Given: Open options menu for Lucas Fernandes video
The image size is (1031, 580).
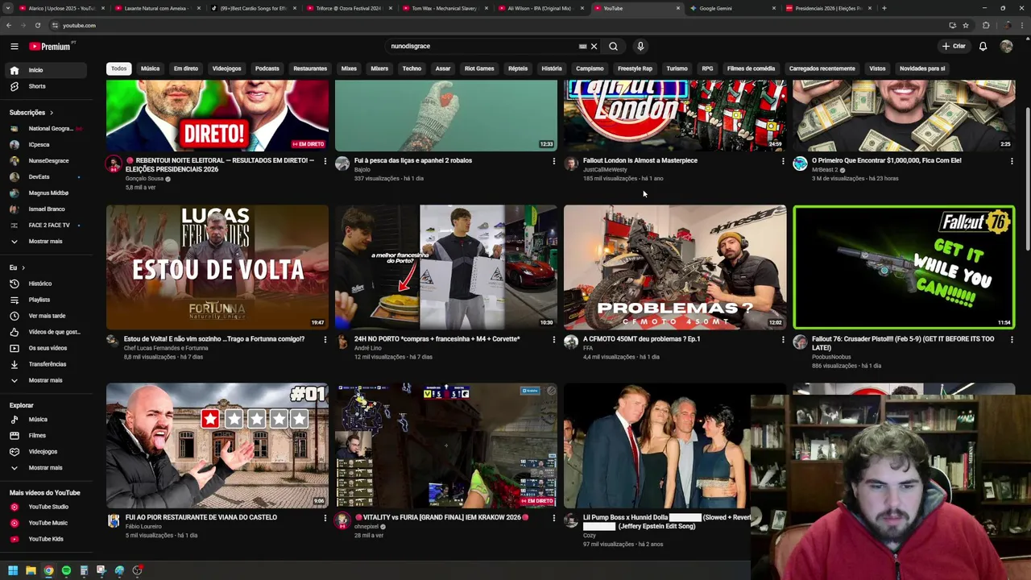Looking at the screenshot, I should click(325, 340).
